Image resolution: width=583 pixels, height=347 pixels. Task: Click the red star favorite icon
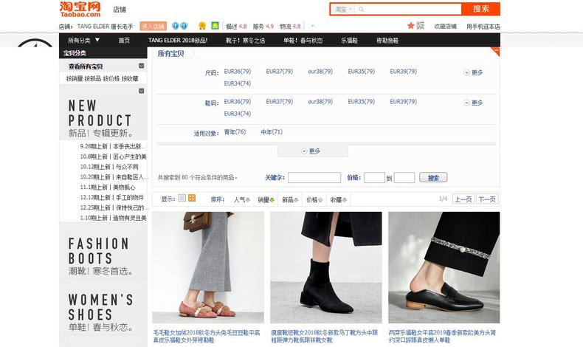coord(410,26)
